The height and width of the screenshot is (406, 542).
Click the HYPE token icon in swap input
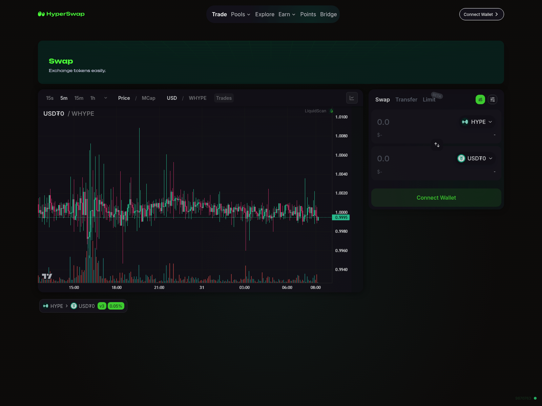[464, 122]
